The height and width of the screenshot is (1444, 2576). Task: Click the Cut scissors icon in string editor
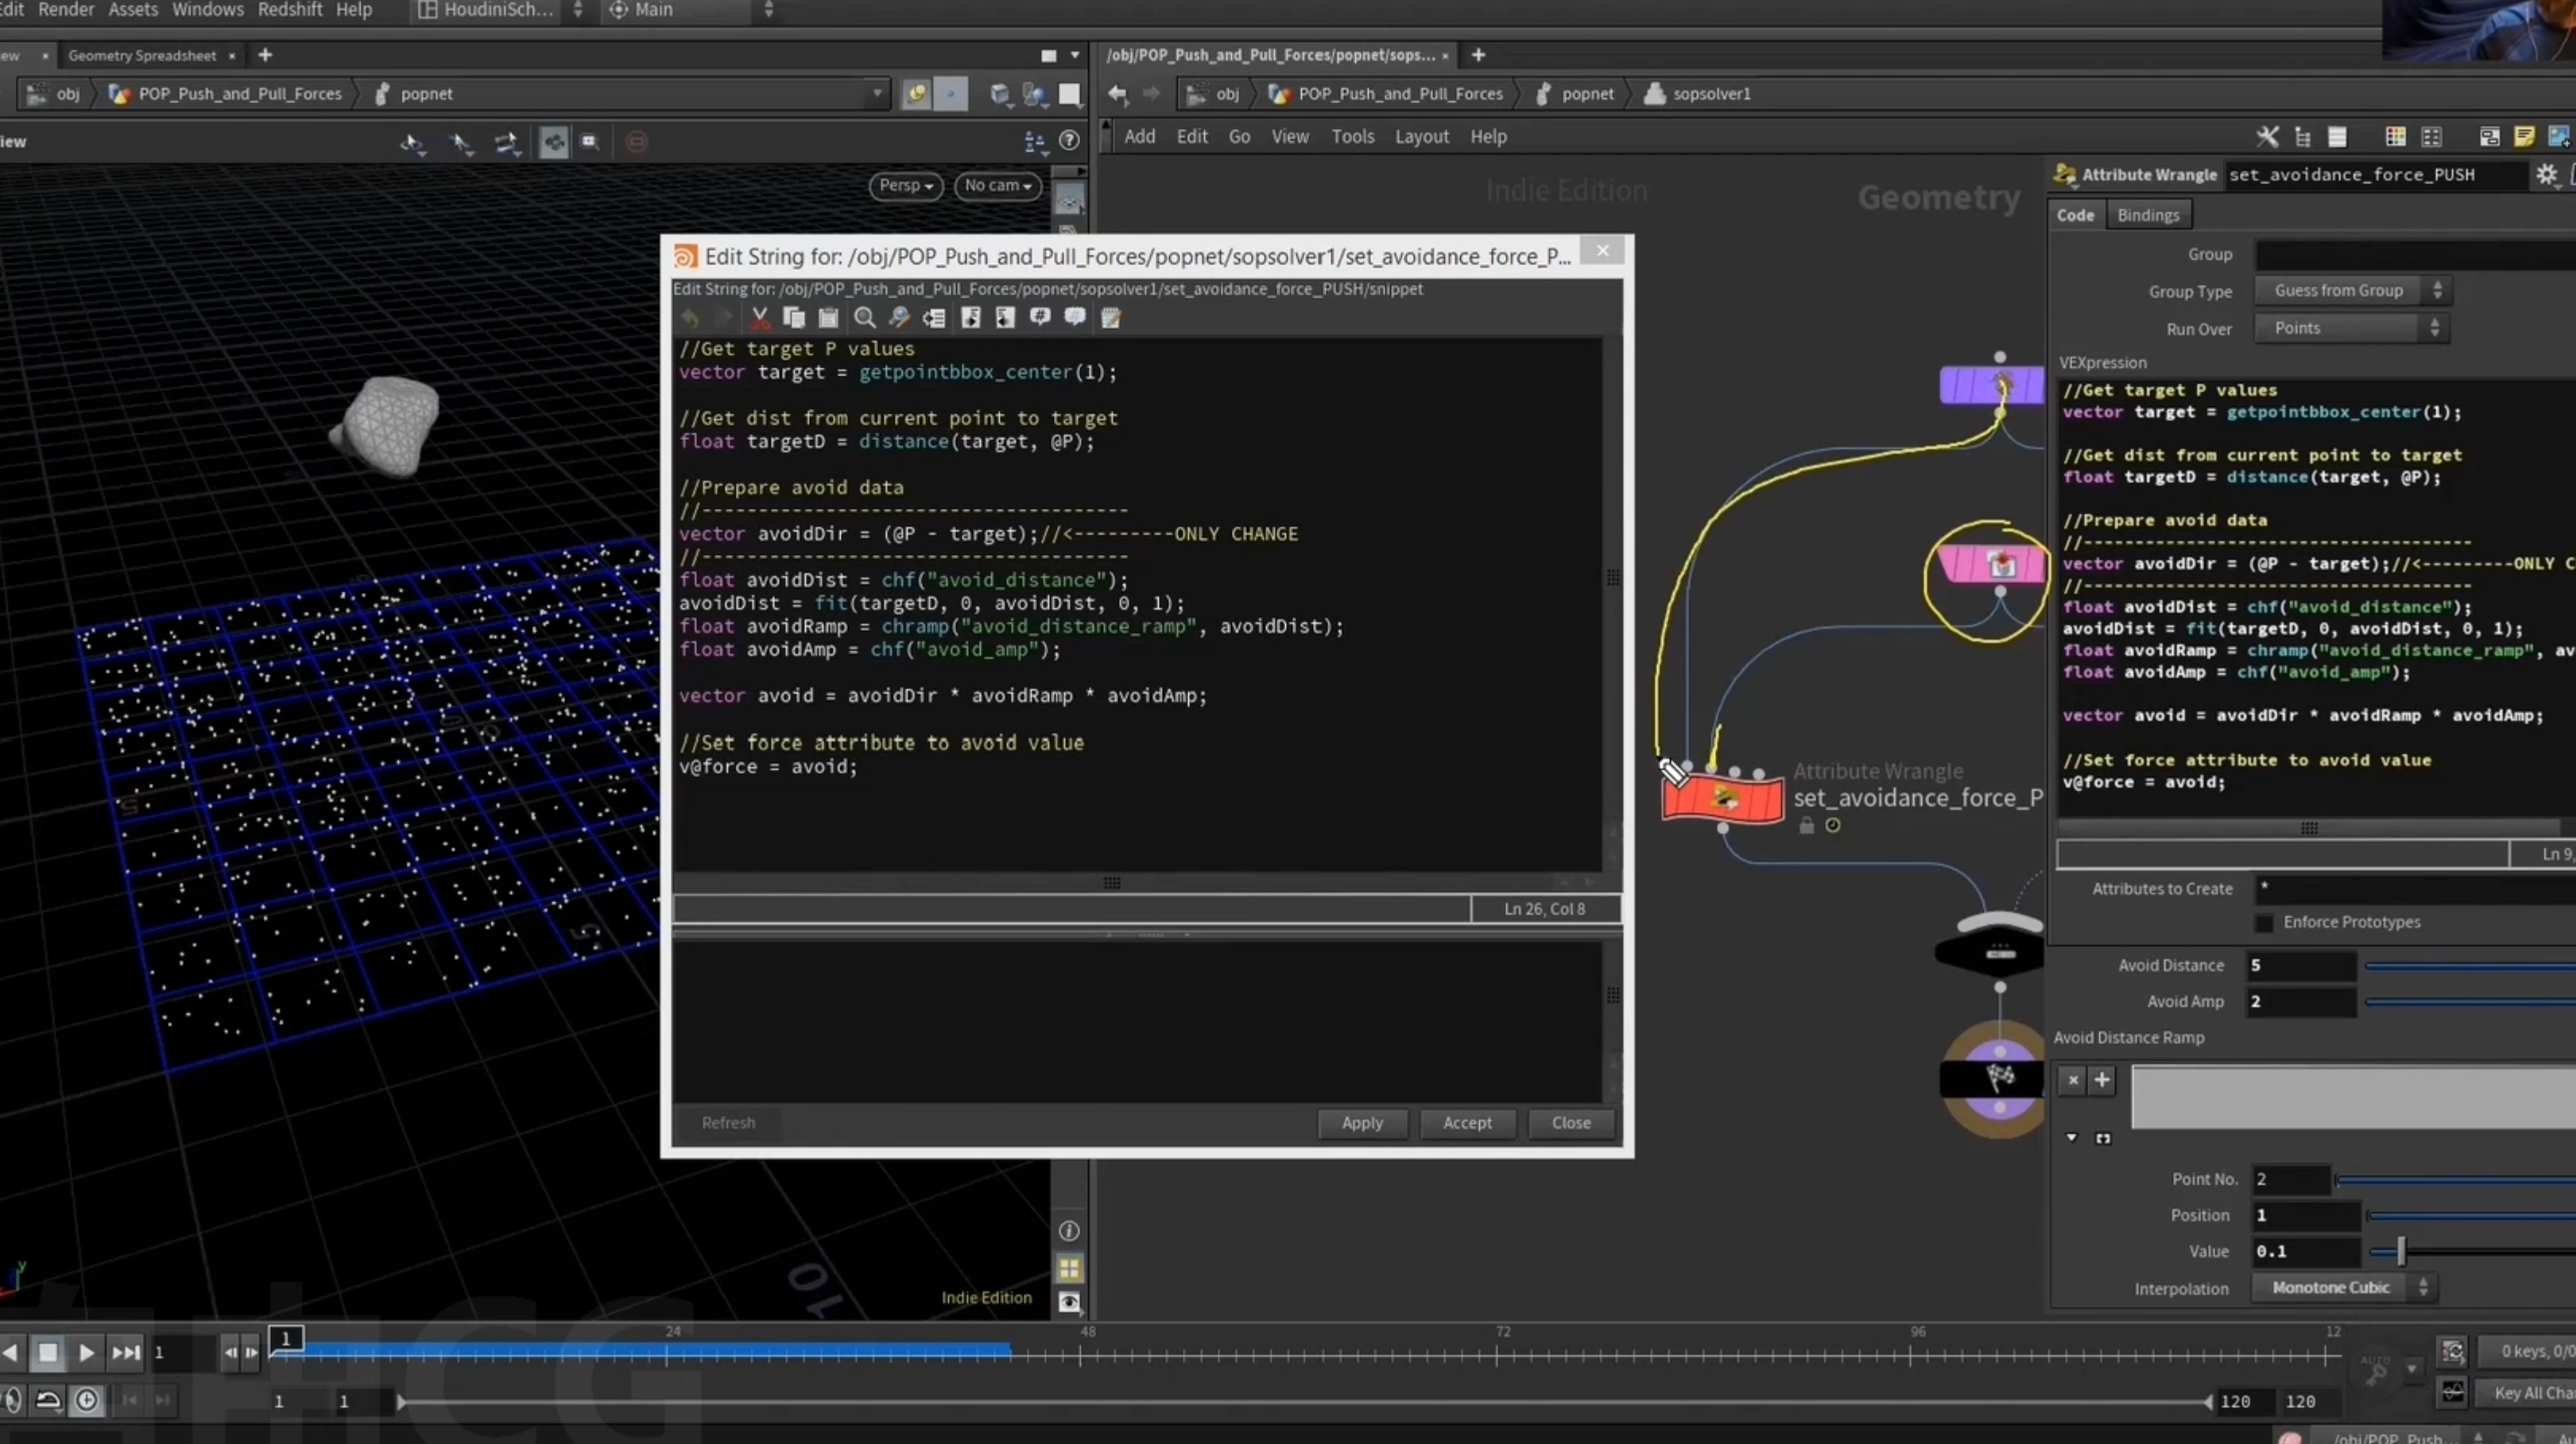760,317
